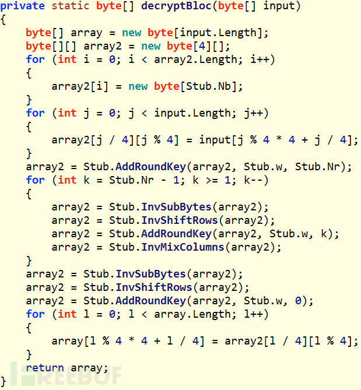
Task: Click 'Stub.Nr - 1' in the k loop
Action: click(x=144, y=180)
